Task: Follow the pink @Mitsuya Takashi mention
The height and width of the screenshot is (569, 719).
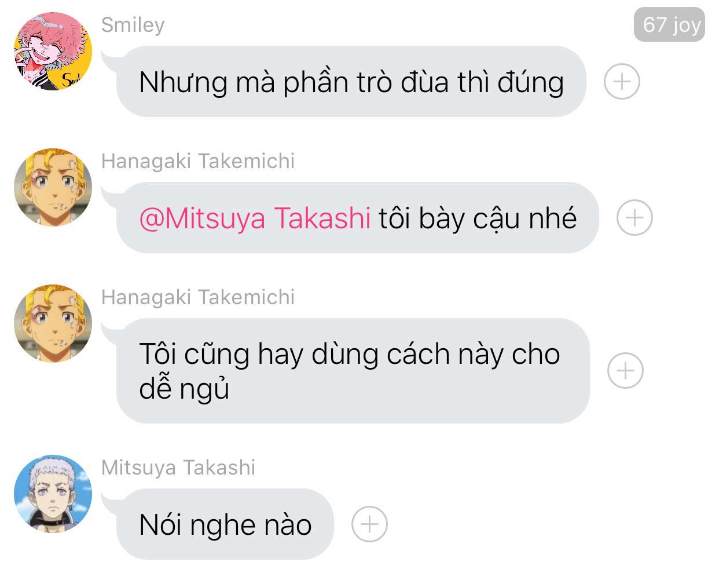Action: coord(255,218)
